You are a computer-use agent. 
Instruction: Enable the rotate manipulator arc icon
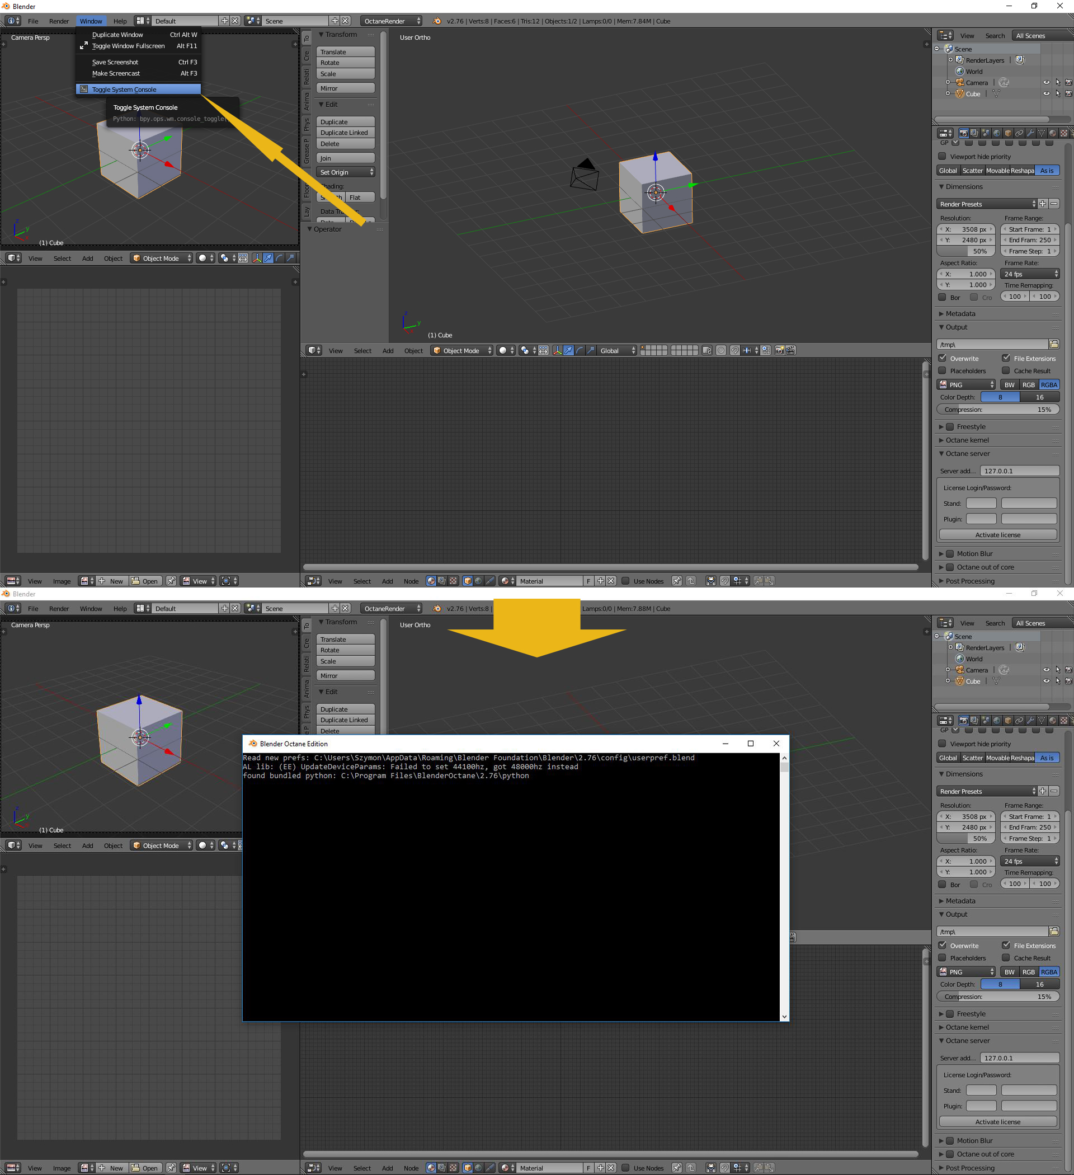[x=580, y=350]
